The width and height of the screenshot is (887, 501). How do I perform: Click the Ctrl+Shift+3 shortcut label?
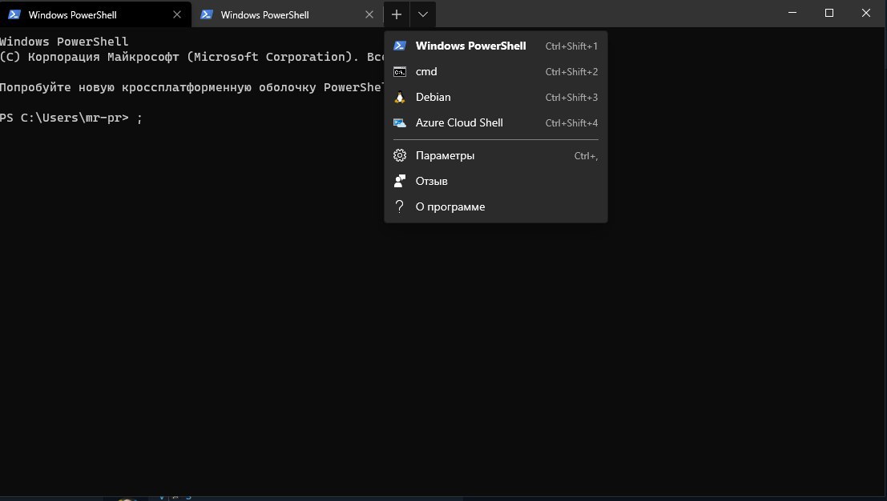[571, 97]
